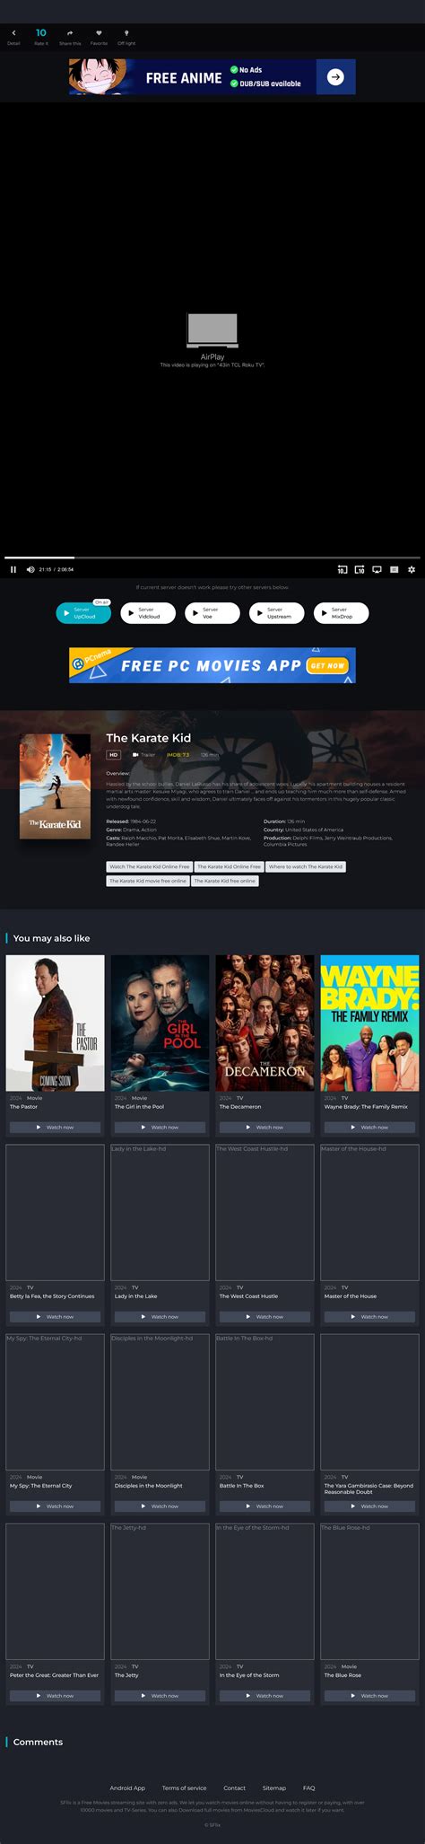
Task: Add movie to Favorite heart icon
Action: pos(99,33)
